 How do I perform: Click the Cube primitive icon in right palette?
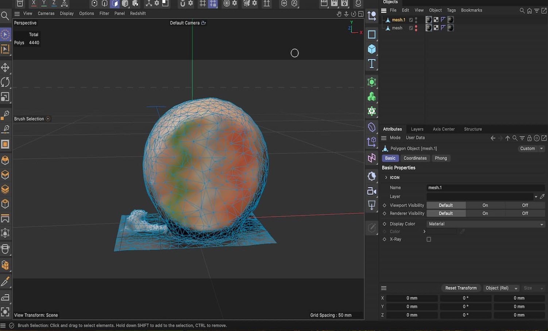pos(372,49)
